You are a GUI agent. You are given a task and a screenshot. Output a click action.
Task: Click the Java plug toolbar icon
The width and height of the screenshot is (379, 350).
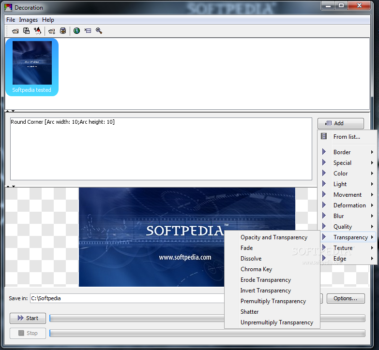[x=37, y=30]
